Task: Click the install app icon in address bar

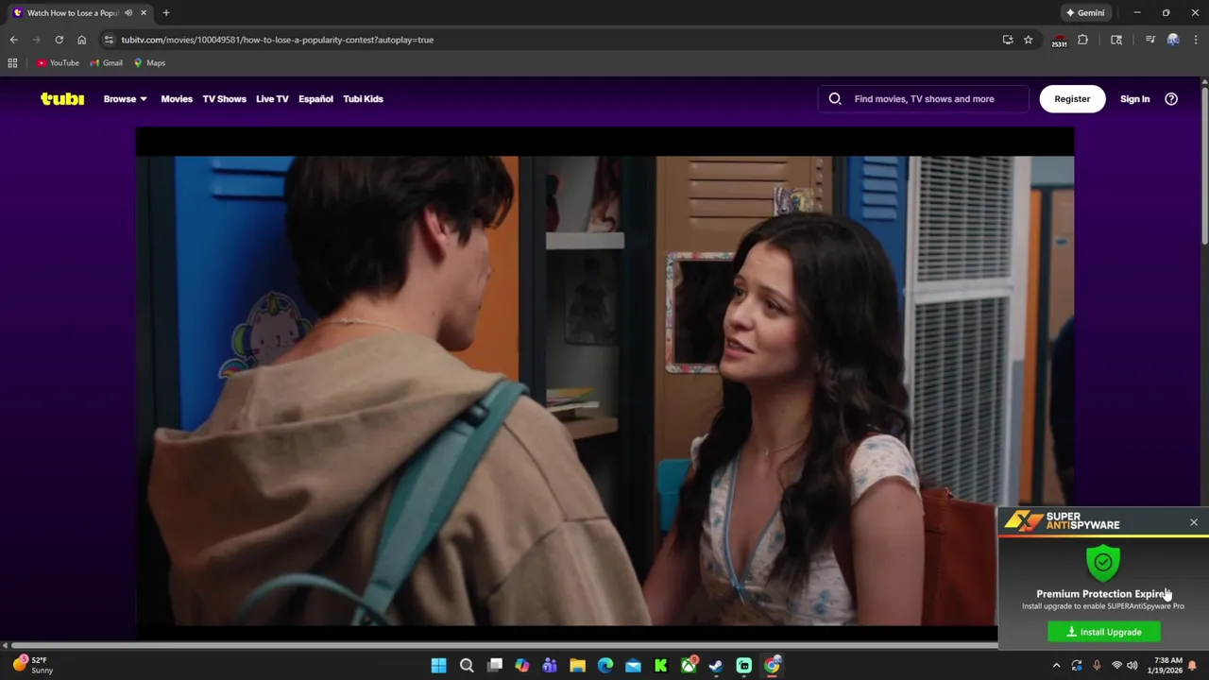Action: coord(1008,40)
